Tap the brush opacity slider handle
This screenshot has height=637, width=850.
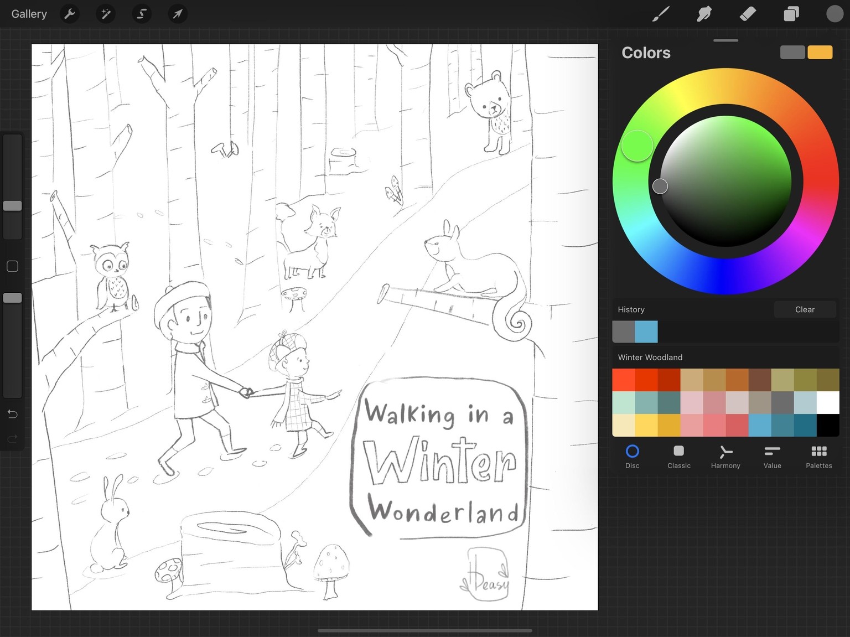click(13, 298)
